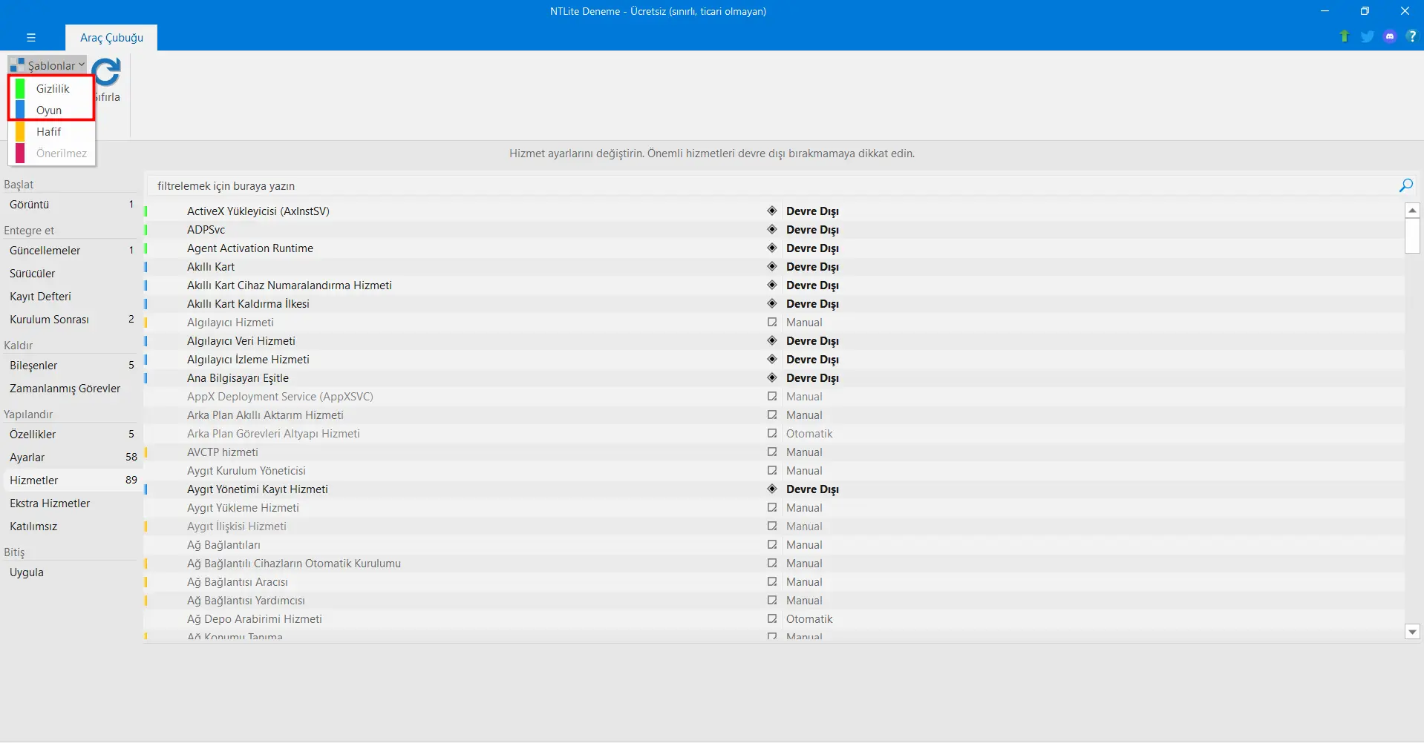Toggle checkbox for AVCTP hizmeti
Image resolution: width=1424 pixels, height=743 pixels.
pos(772,452)
